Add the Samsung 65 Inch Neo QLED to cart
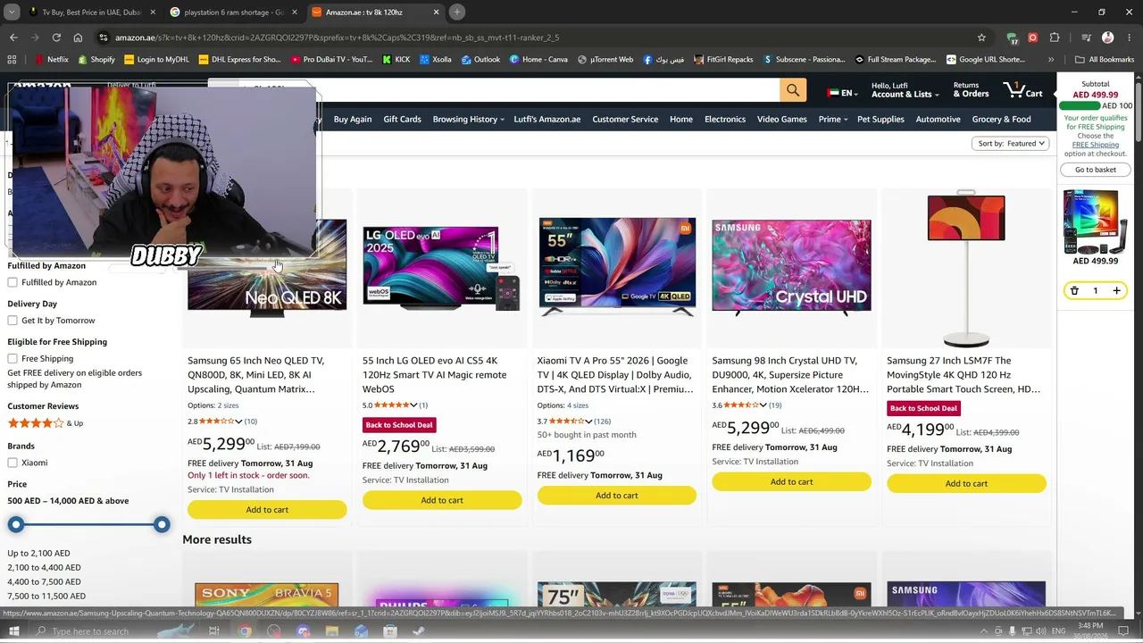Image resolution: width=1143 pixels, height=643 pixels. (267, 510)
